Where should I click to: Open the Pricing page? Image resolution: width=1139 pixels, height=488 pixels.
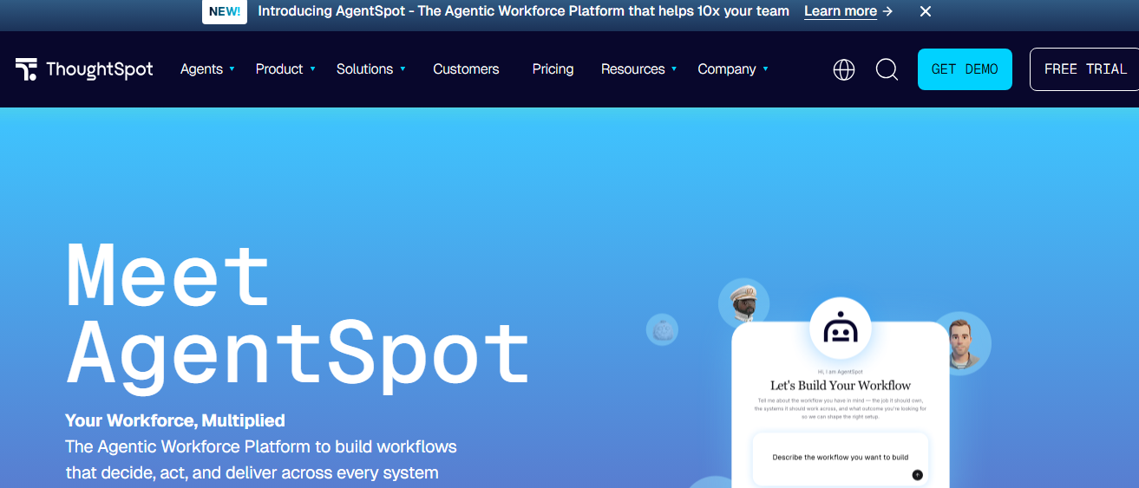pos(553,69)
